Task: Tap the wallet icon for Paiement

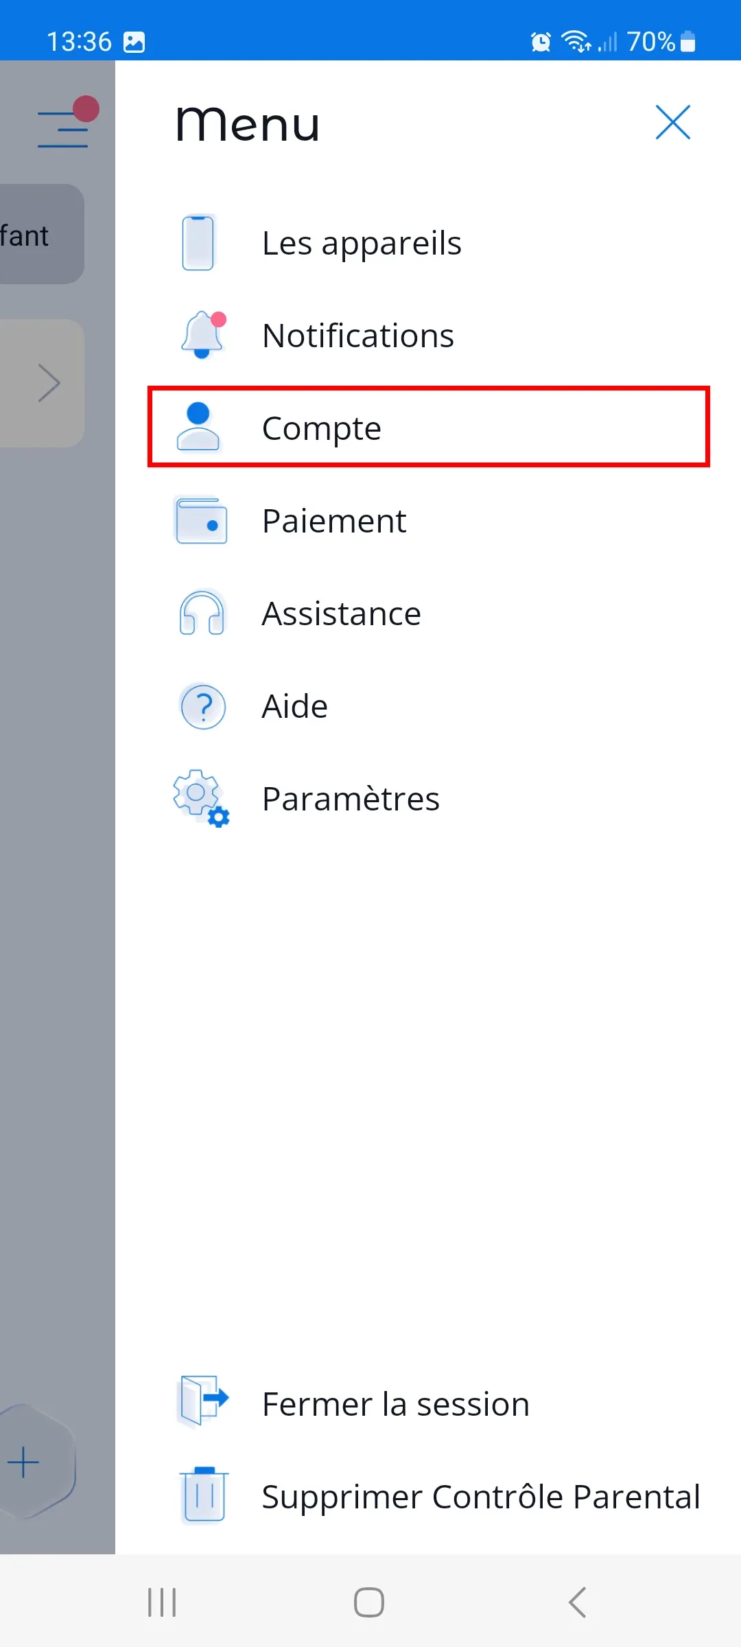Action: [x=201, y=521]
